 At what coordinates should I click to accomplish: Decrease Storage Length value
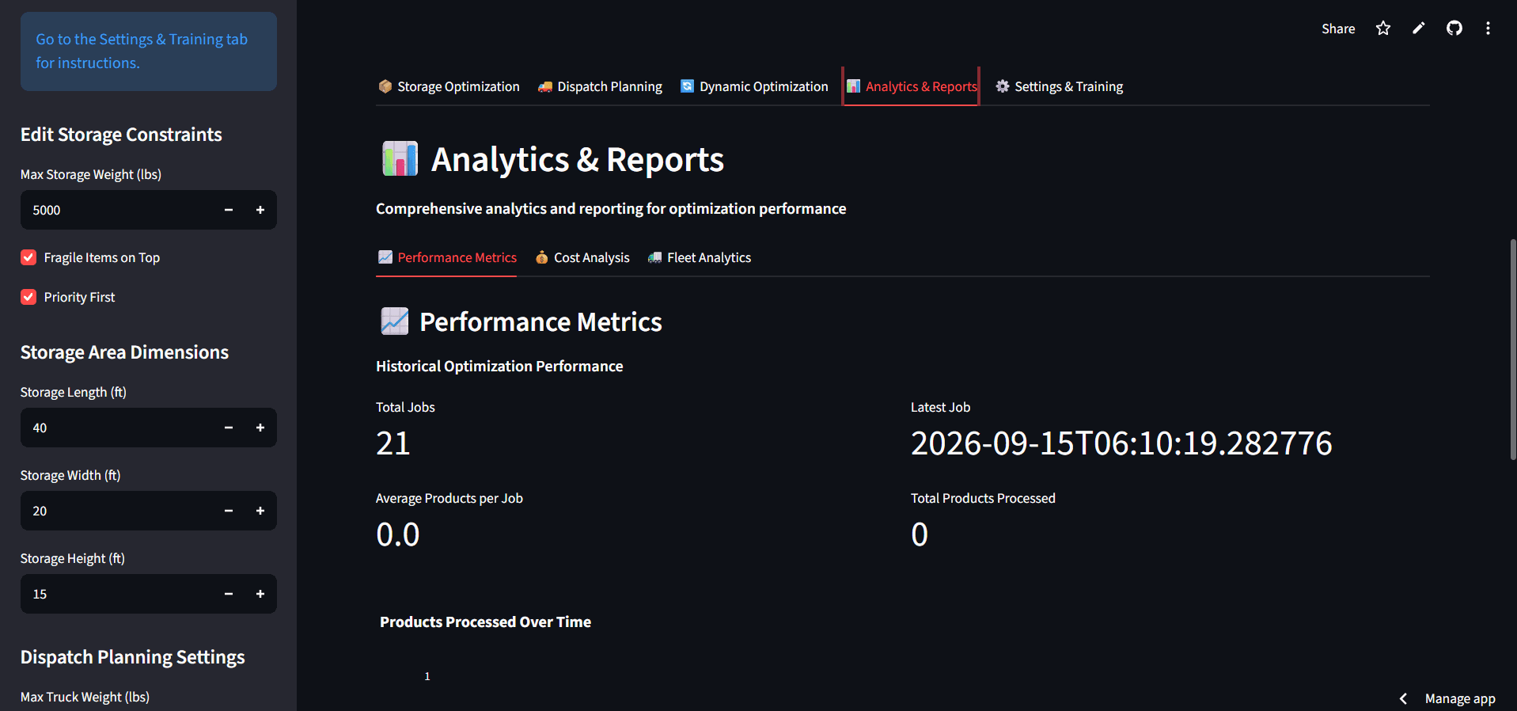pyautogui.click(x=229, y=428)
